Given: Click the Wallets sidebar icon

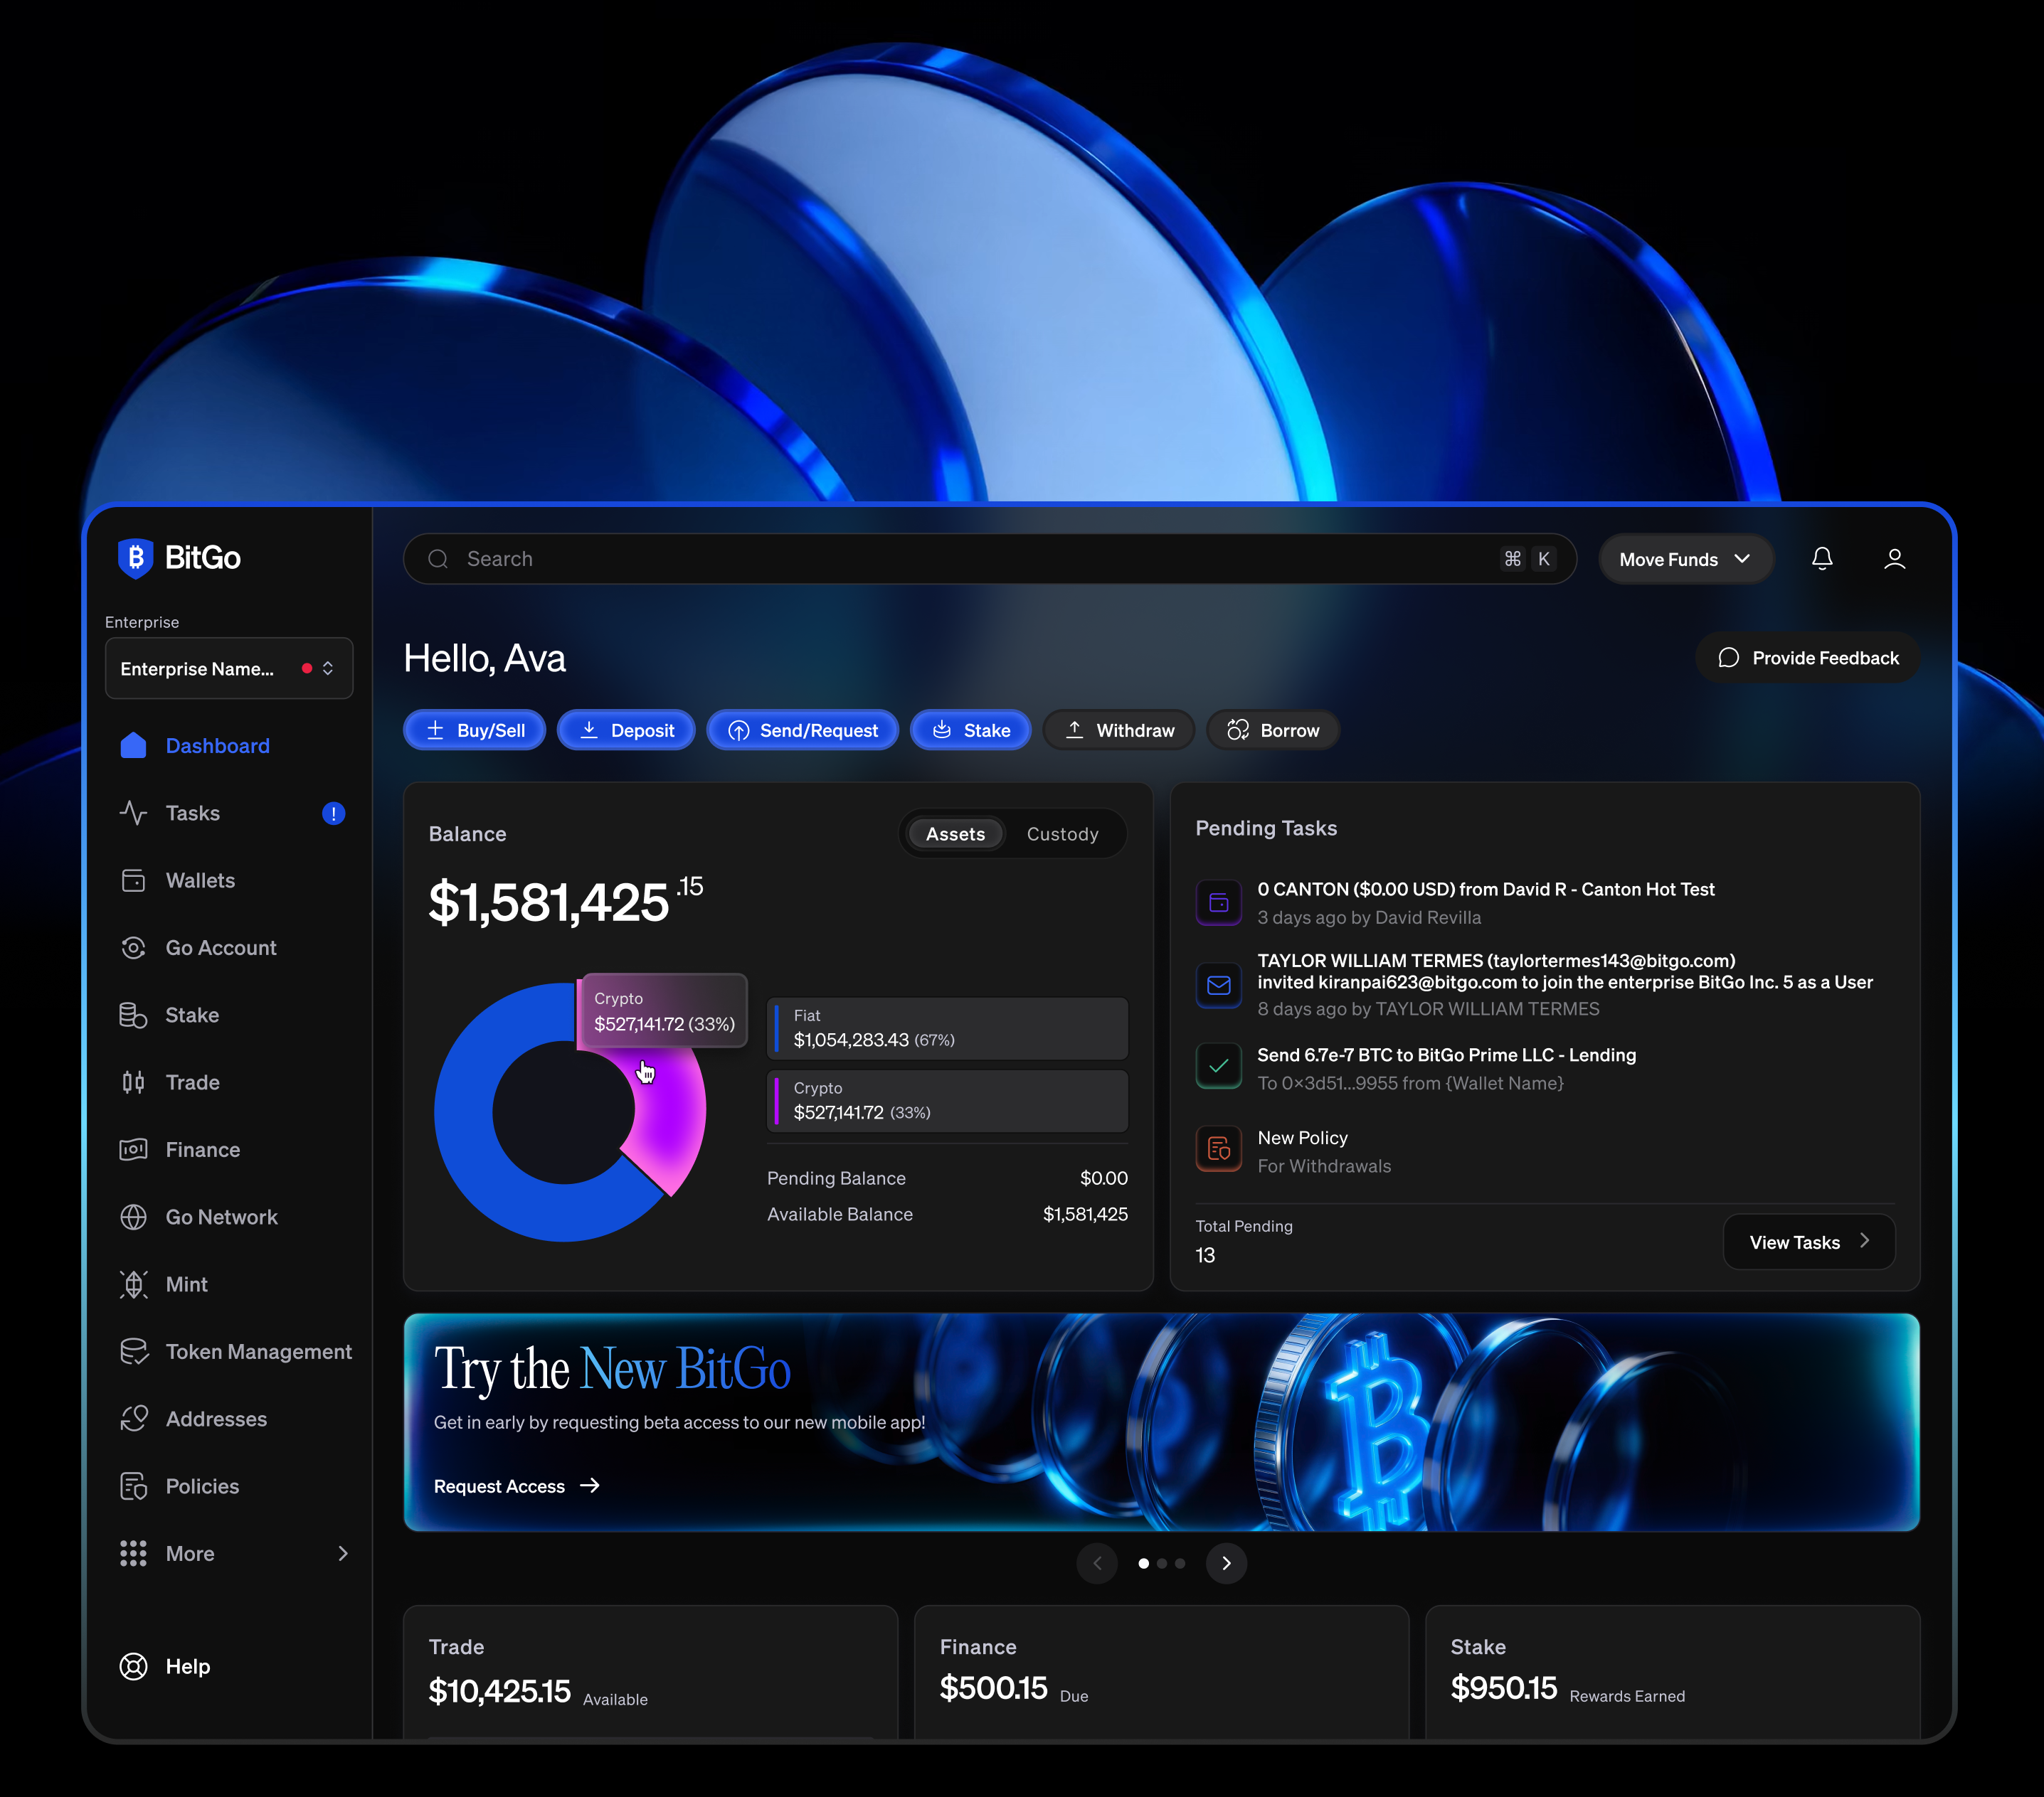Looking at the screenshot, I should tap(133, 880).
